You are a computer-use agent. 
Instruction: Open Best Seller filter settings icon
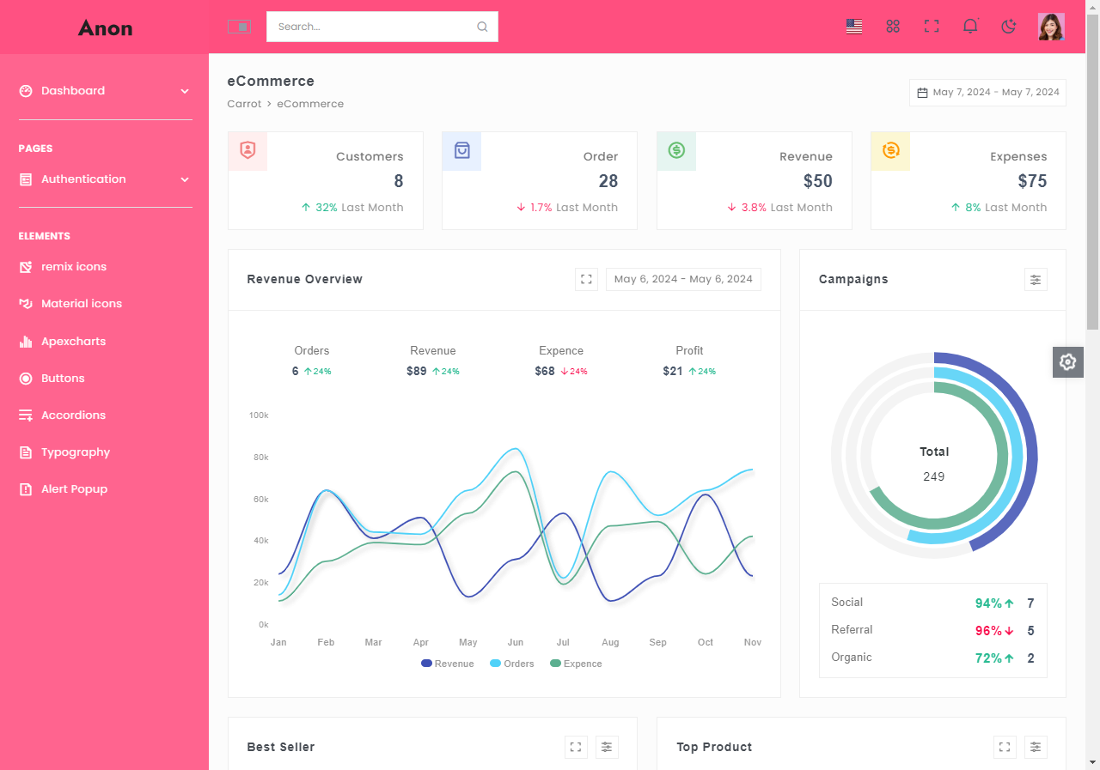pos(607,747)
